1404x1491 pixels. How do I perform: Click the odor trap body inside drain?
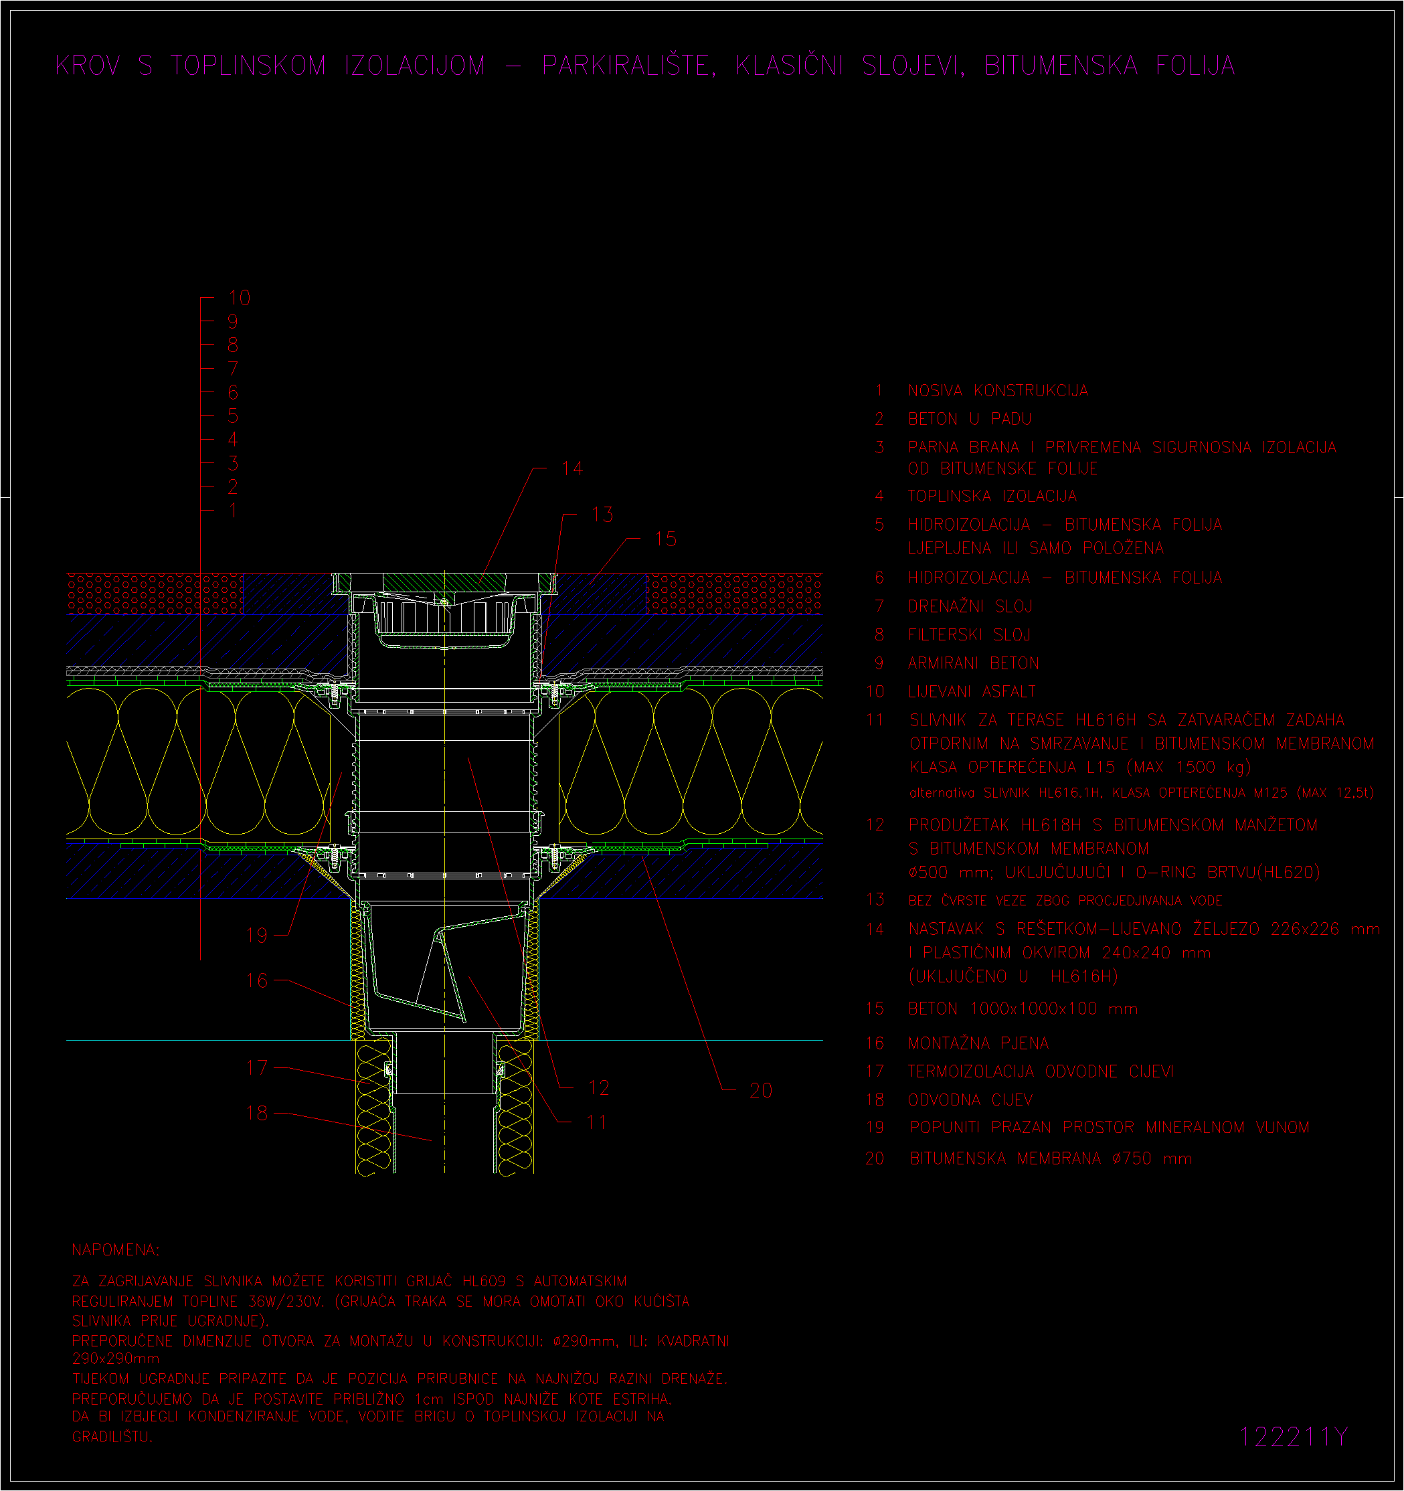click(x=446, y=967)
